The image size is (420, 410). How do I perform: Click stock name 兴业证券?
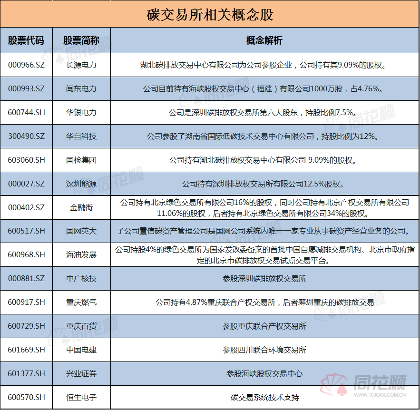[81, 373]
